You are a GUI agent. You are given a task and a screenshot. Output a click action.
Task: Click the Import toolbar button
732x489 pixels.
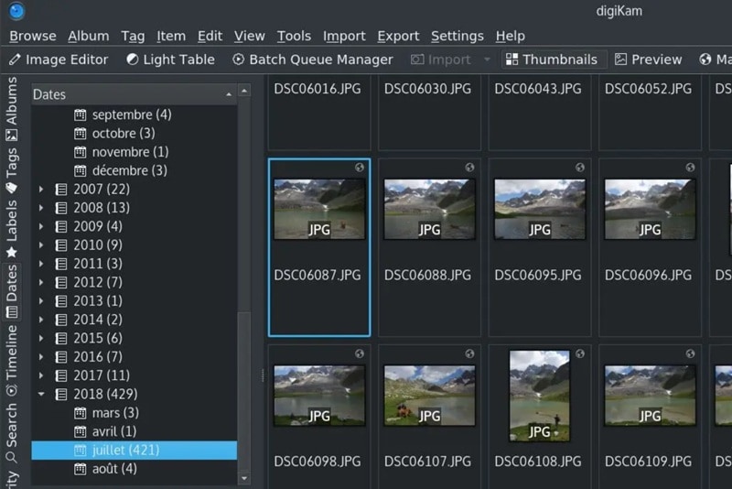coord(440,60)
